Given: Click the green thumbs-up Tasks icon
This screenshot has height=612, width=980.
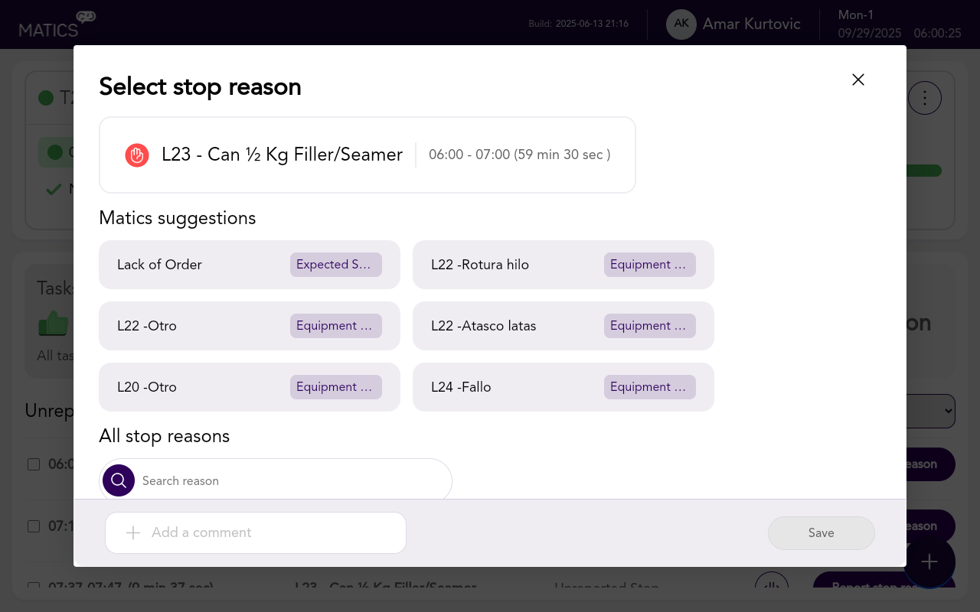Looking at the screenshot, I should click(54, 324).
